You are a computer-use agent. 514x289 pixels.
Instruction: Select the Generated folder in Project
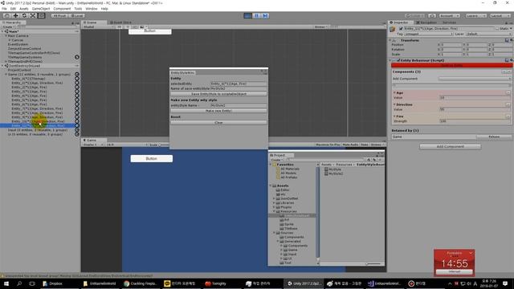tap(289, 241)
